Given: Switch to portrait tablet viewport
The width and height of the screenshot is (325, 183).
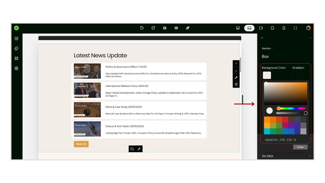Looking at the screenshot, I should click(x=273, y=28).
